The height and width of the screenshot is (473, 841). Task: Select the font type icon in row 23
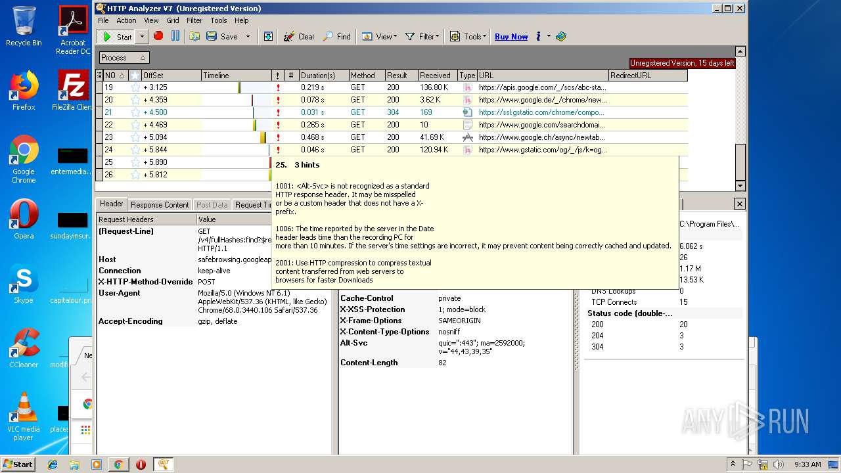[467, 137]
